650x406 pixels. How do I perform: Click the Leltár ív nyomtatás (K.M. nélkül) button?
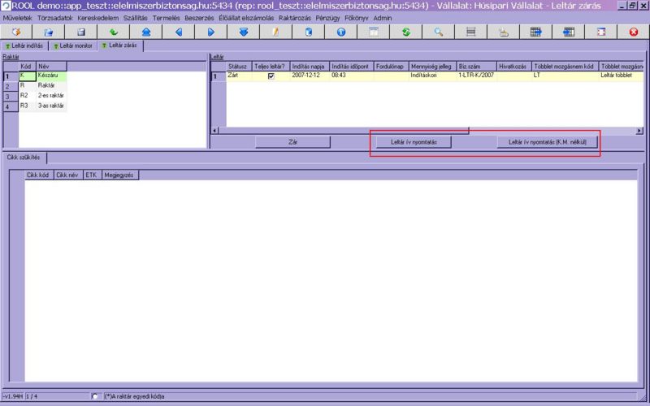coord(548,141)
